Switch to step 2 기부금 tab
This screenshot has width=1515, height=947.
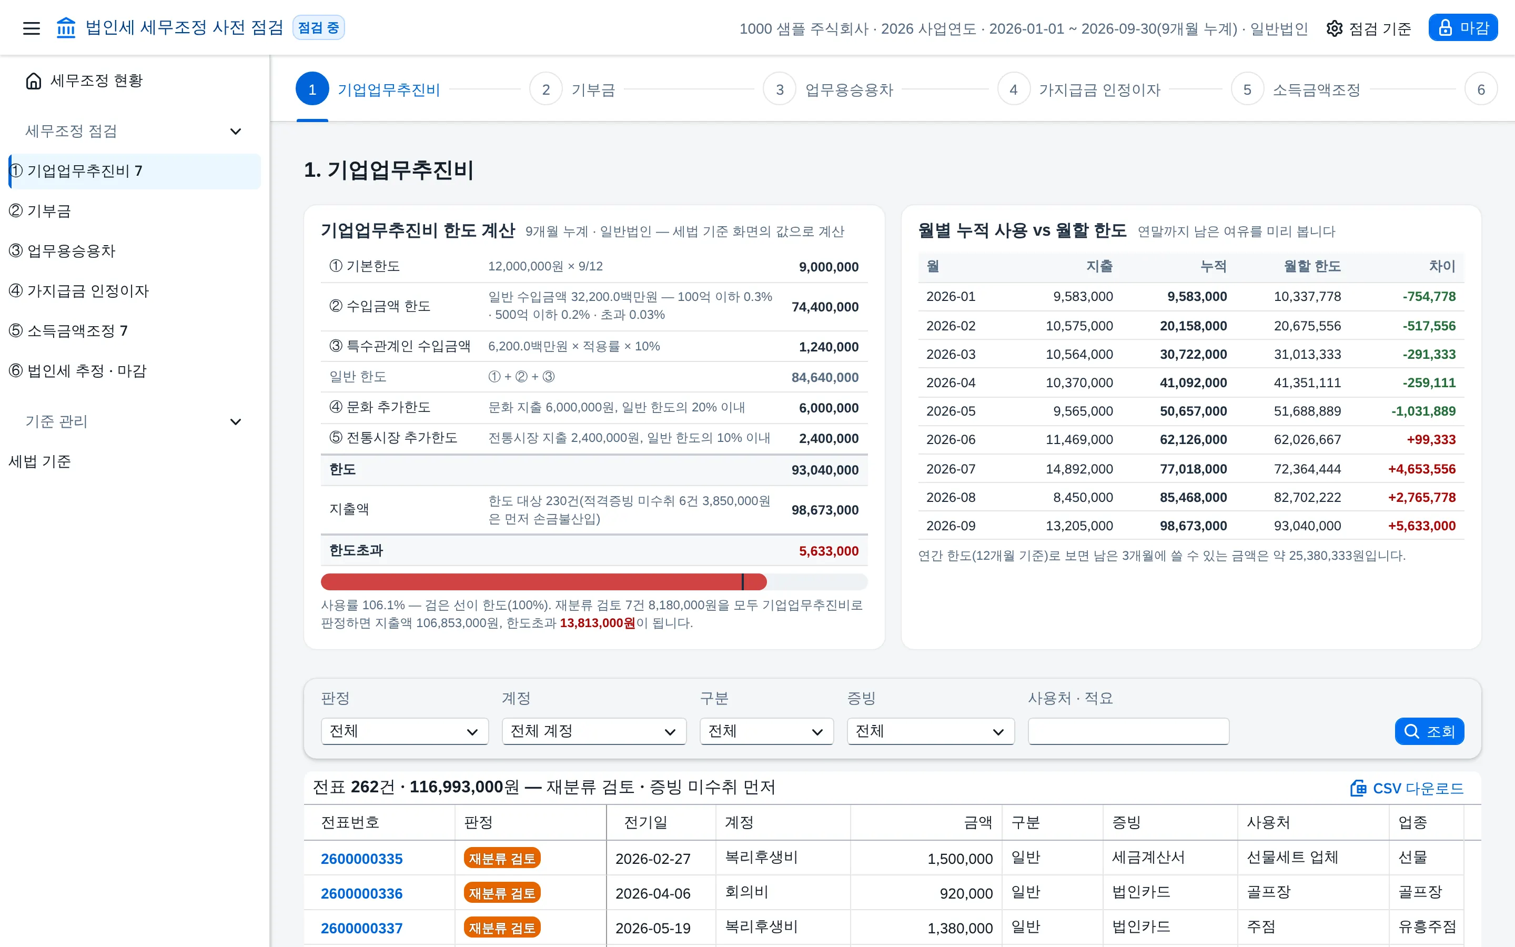[x=572, y=89]
